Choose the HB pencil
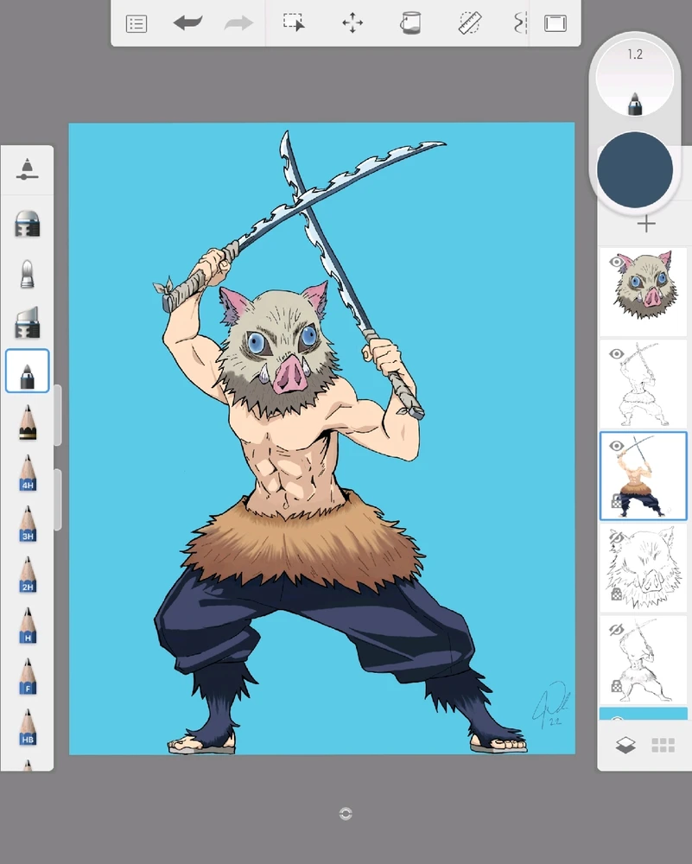The width and height of the screenshot is (692, 864). pyautogui.click(x=28, y=727)
